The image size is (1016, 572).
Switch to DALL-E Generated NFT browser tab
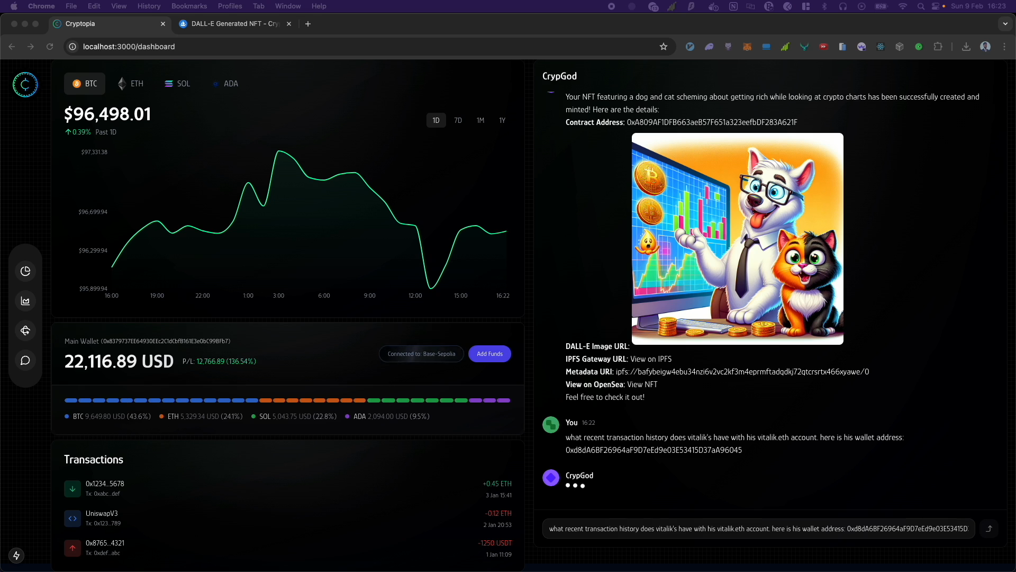click(235, 24)
